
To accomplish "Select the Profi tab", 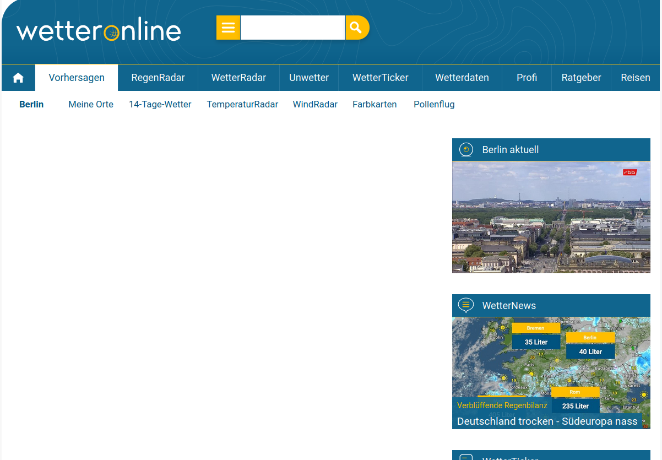I will tap(527, 78).
